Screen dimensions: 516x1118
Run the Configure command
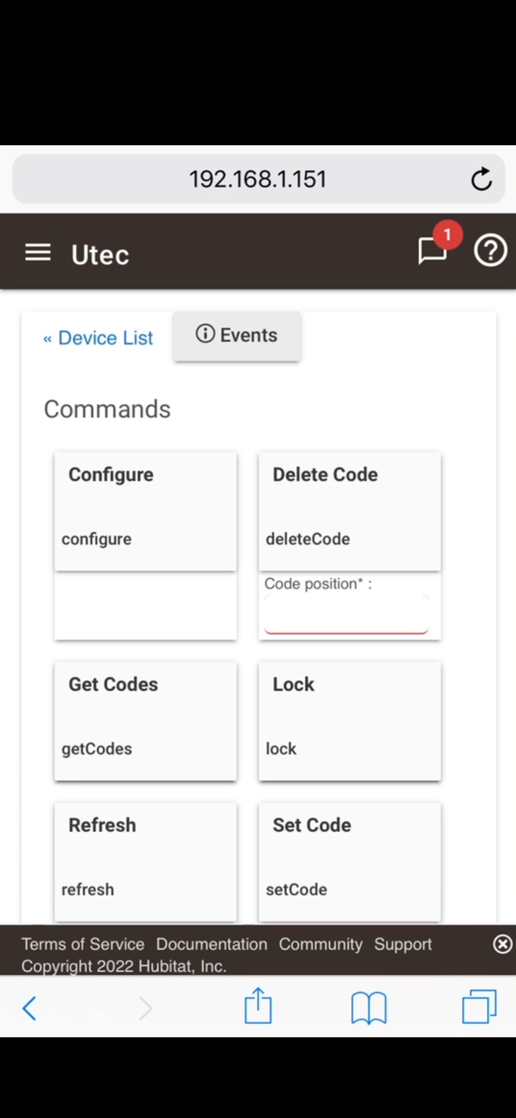coord(146,511)
